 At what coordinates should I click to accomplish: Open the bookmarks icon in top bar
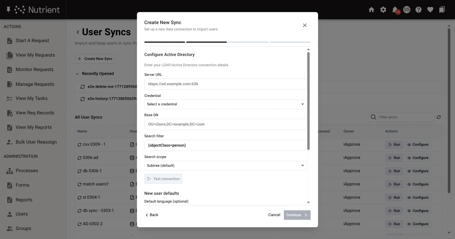coord(442,10)
